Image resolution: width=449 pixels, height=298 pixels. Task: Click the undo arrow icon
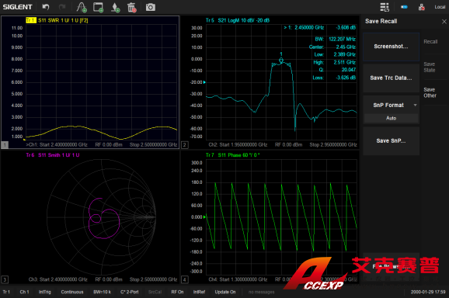(46, 7)
